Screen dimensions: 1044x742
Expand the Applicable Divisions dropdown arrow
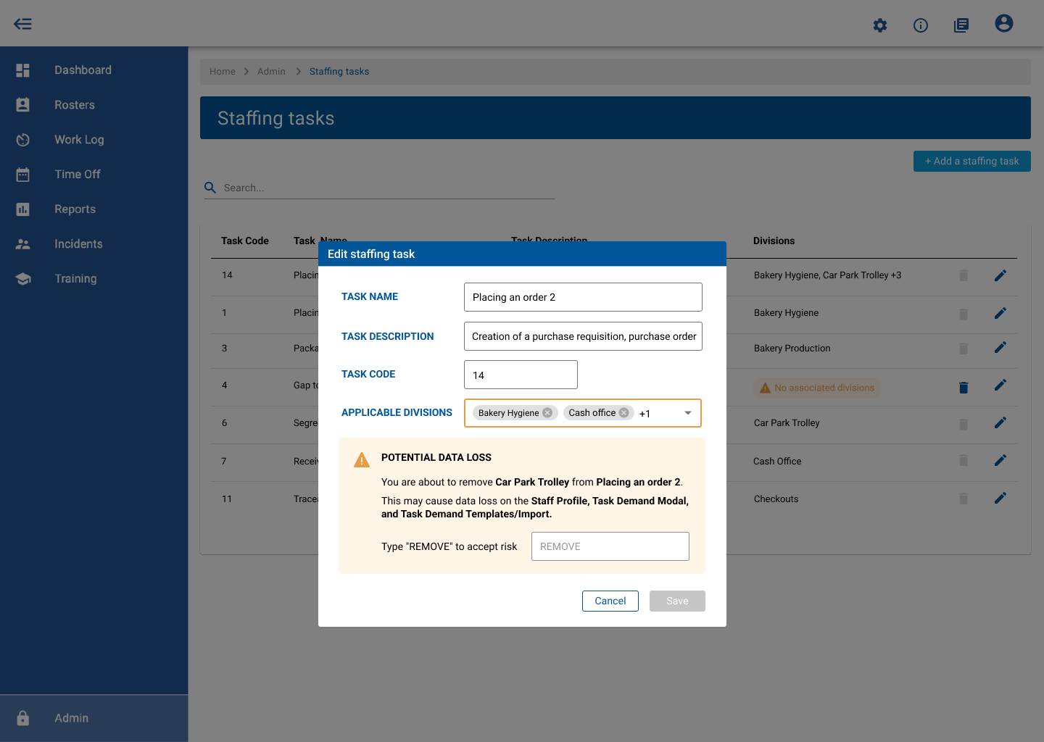coord(688,413)
